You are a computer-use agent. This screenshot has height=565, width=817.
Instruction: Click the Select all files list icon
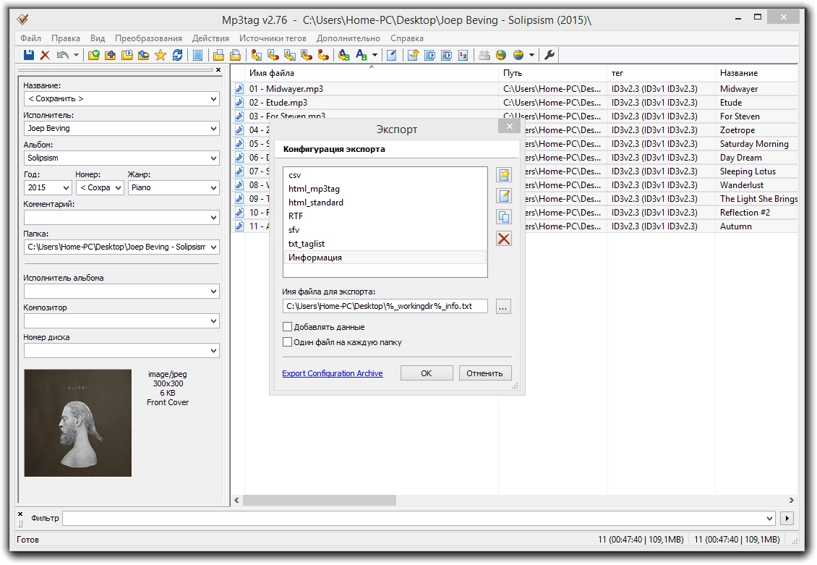click(x=197, y=55)
